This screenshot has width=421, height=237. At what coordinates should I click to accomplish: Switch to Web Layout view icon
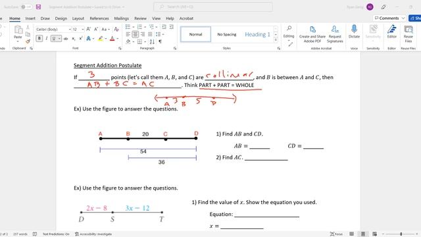coord(374,234)
